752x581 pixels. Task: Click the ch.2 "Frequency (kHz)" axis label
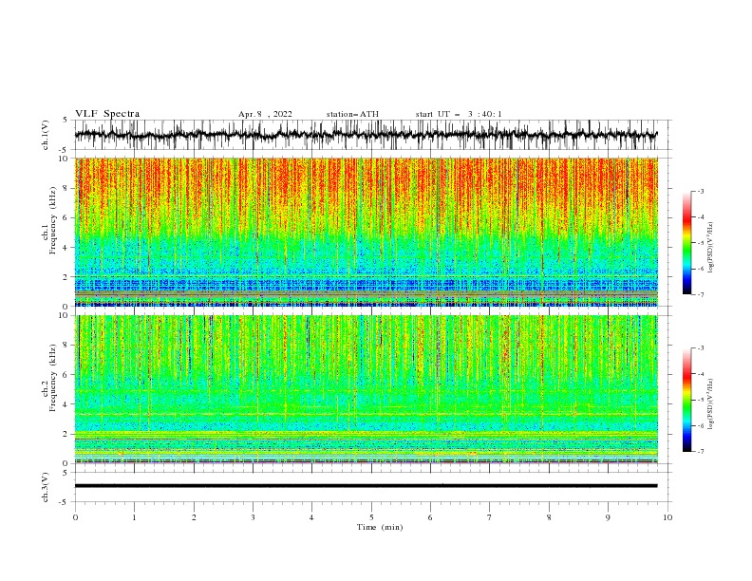(x=51, y=377)
